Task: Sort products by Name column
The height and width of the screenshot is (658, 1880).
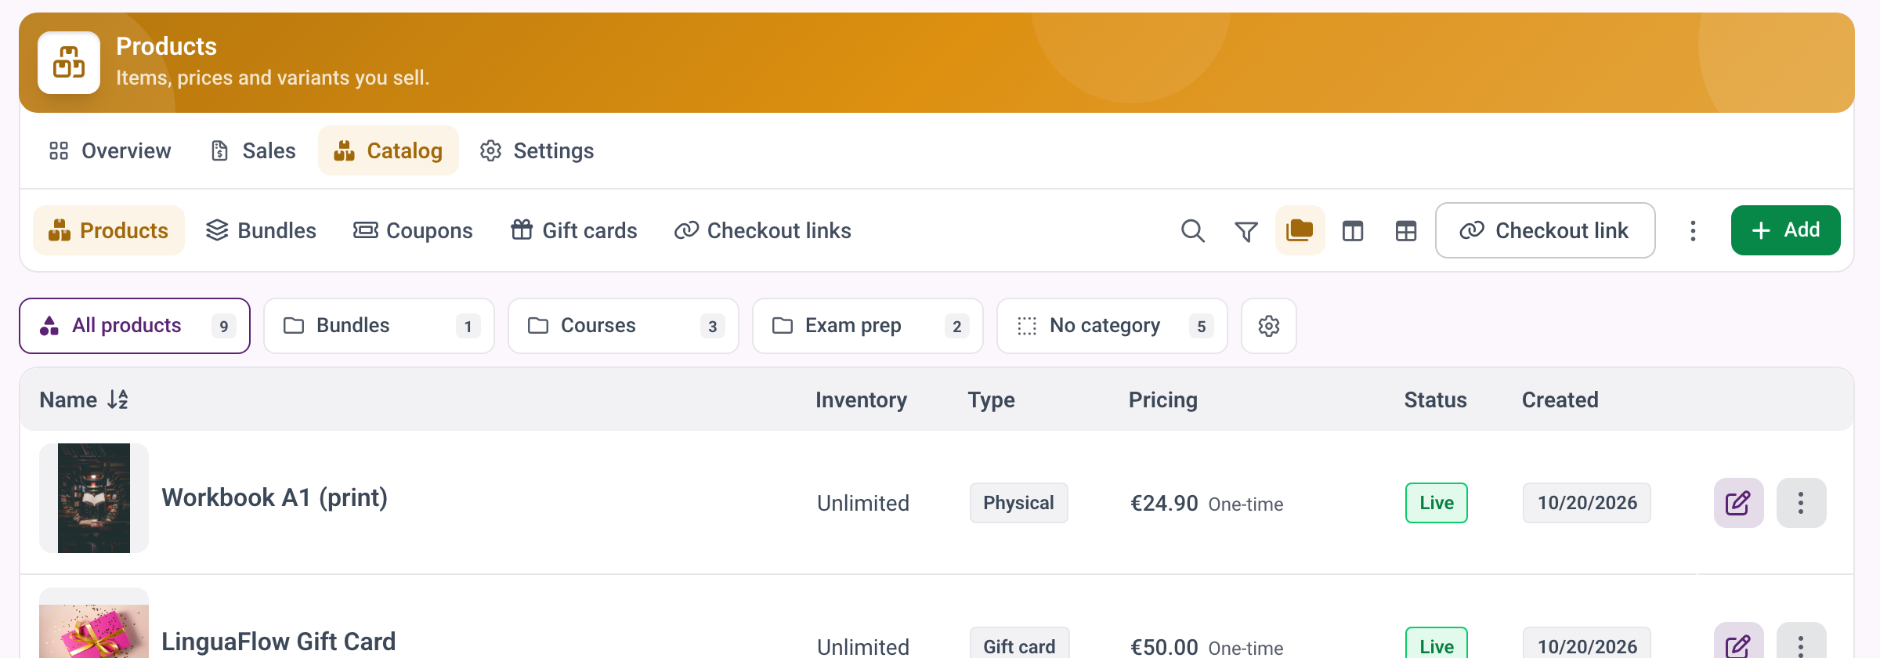Action: click(x=84, y=399)
